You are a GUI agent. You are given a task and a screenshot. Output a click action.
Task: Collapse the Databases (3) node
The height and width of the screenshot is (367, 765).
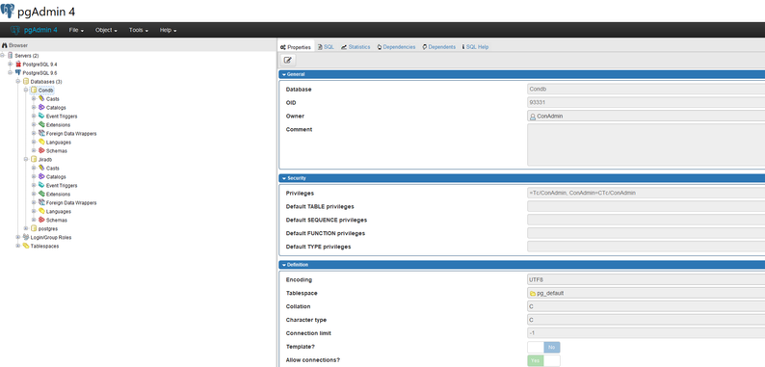[x=18, y=82]
